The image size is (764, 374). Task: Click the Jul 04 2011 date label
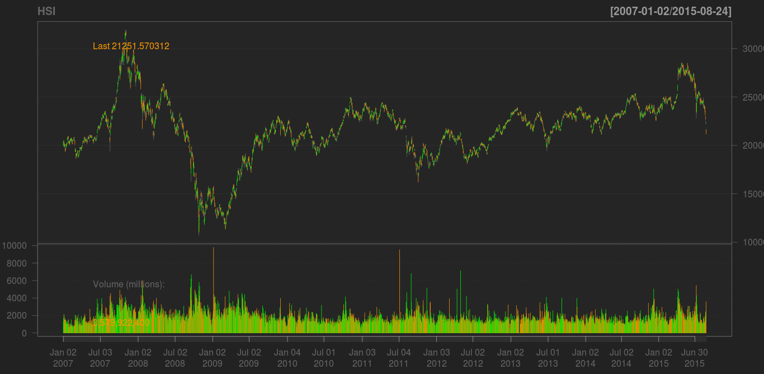coord(399,358)
